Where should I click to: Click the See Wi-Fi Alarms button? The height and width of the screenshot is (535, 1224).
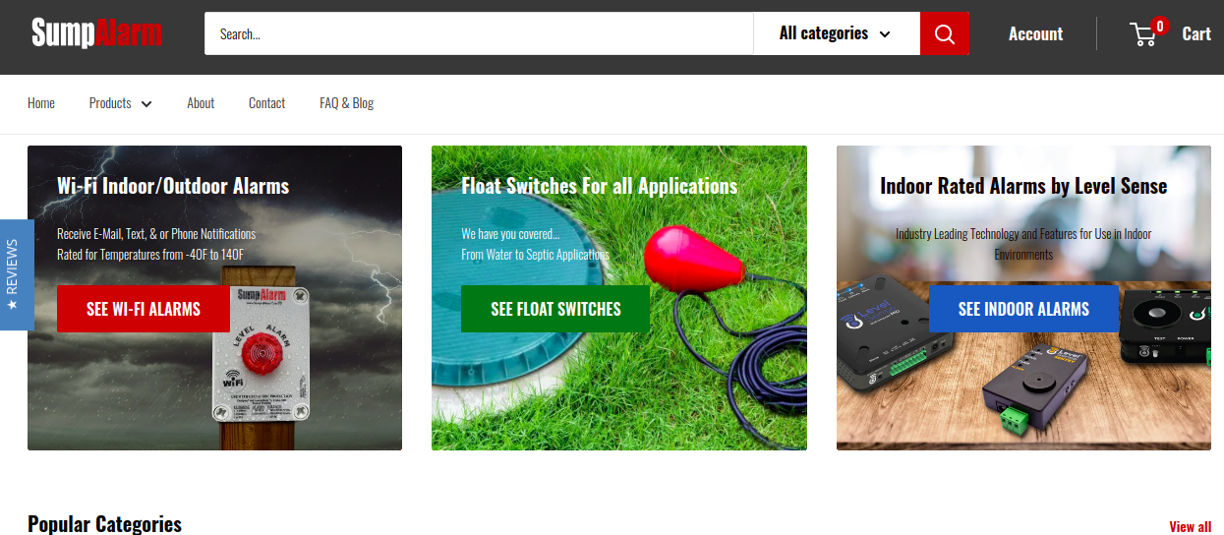144,309
